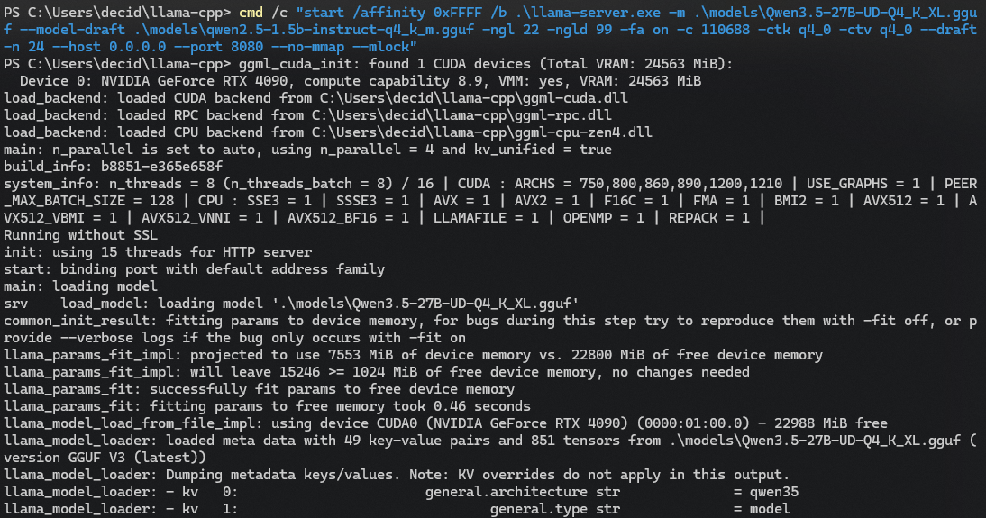Viewport: 986px width, 518px height.
Task: Click the build_info b8851-e365e658f line
Action: [x=114, y=167]
